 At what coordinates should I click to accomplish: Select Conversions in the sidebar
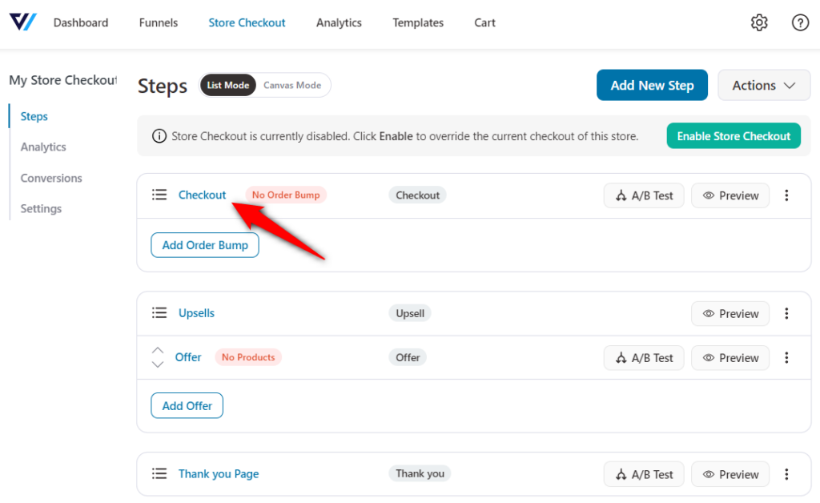tap(51, 178)
